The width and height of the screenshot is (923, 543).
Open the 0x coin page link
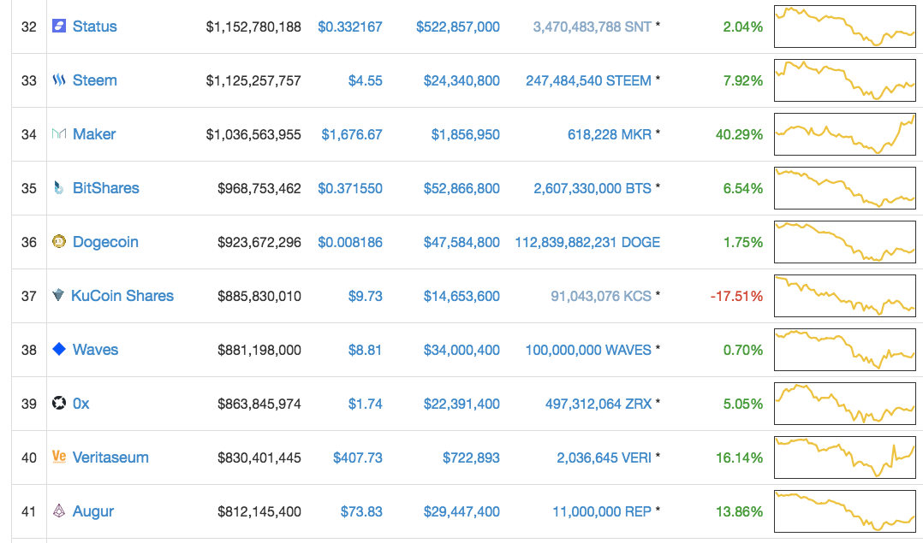coord(81,404)
